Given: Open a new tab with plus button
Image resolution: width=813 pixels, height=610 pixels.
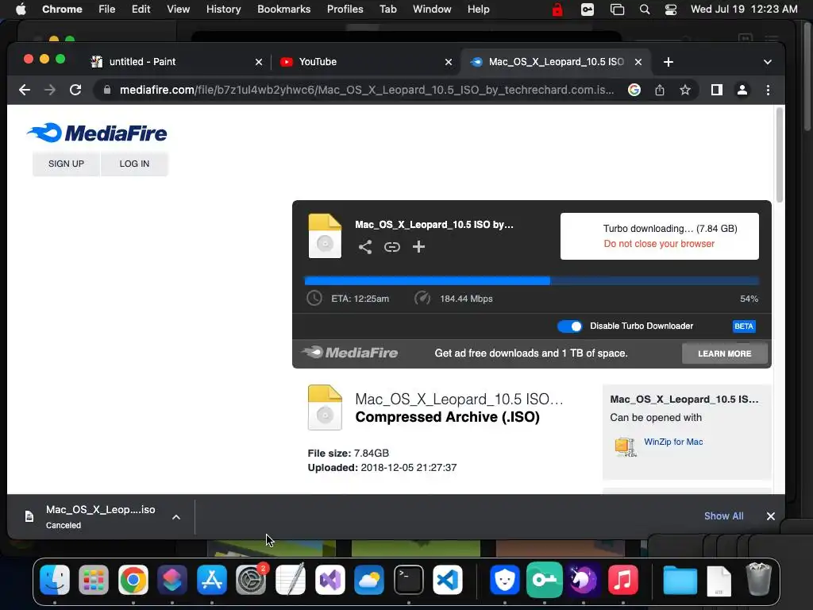Looking at the screenshot, I should 669,62.
